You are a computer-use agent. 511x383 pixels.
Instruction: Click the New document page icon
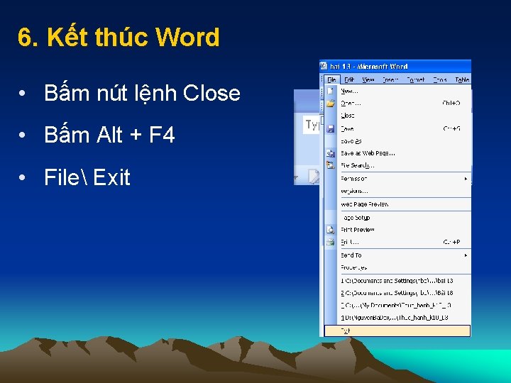(330, 91)
